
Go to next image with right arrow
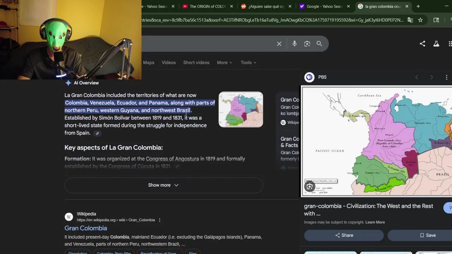coord(432,77)
